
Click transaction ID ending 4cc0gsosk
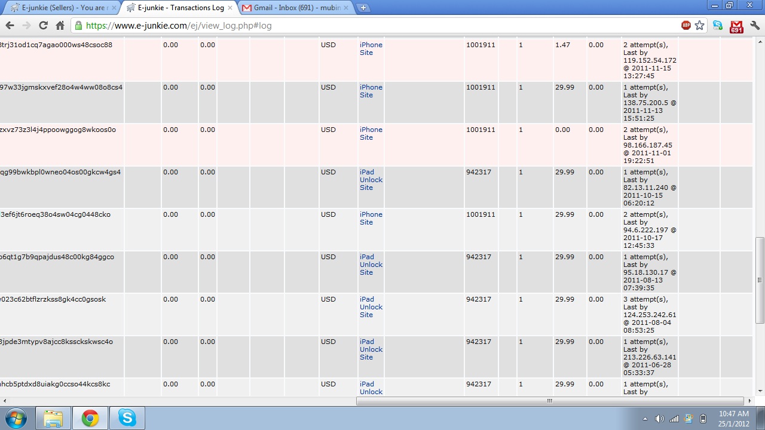[53, 299]
